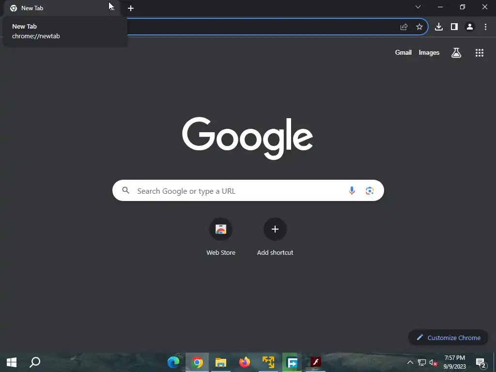Switch to Chrome in taskbar

pyautogui.click(x=197, y=362)
